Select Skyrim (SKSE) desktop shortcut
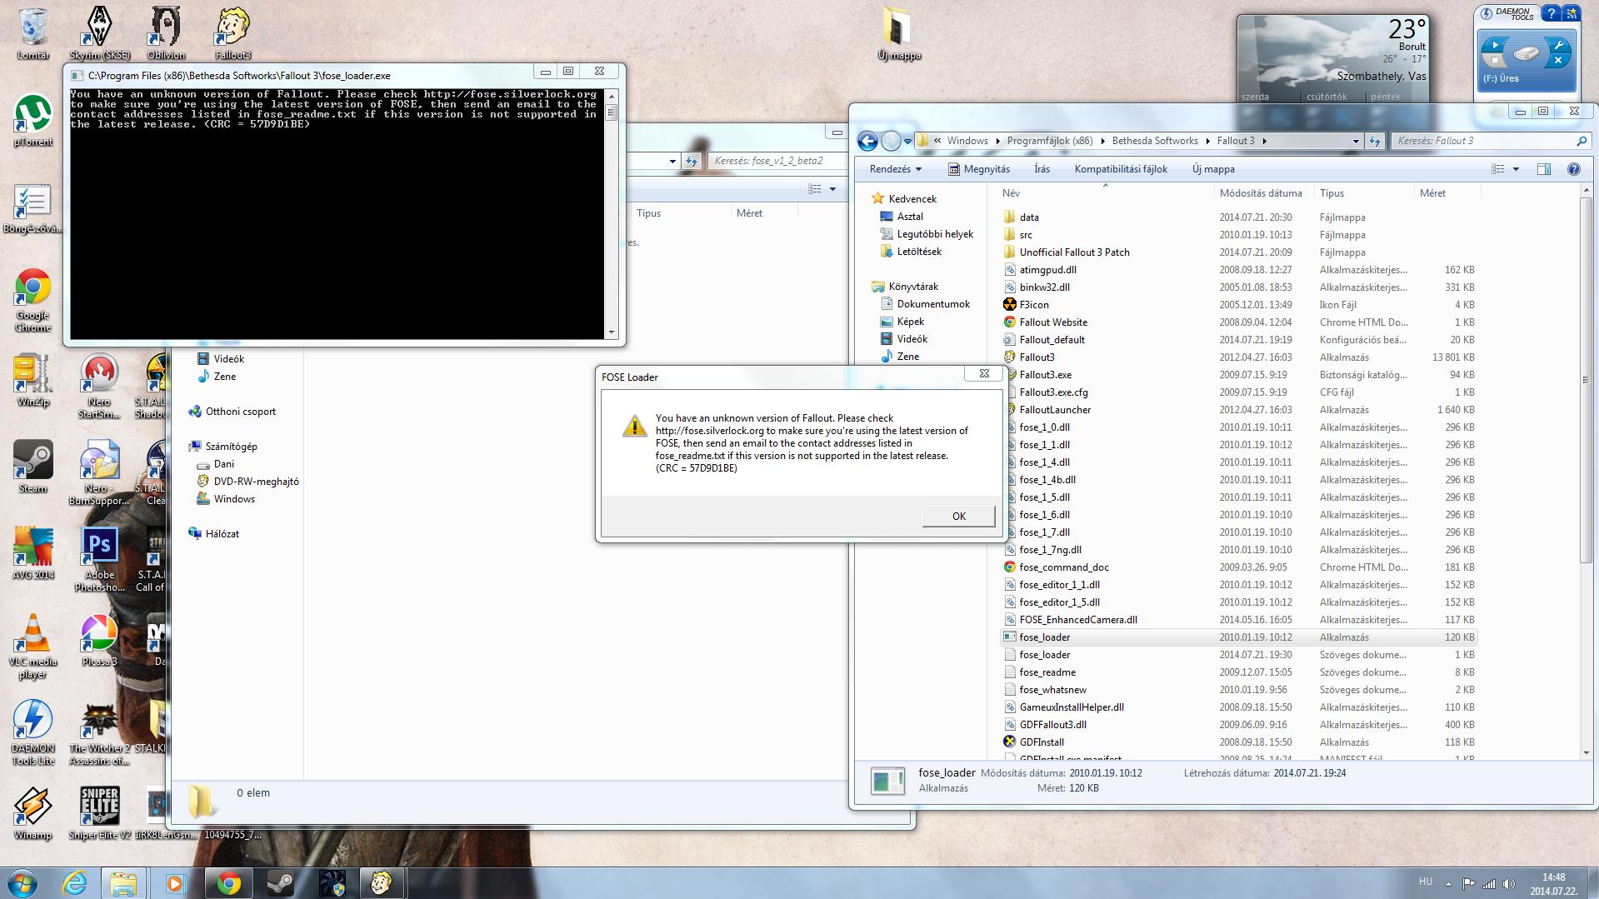Image resolution: width=1599 pixels, height=899 pixels. click(99, 33)
